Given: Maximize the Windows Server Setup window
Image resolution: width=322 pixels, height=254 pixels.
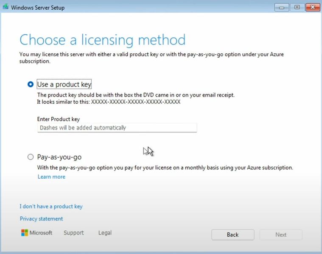Looking at the screenshot, I should coord(297,7).
